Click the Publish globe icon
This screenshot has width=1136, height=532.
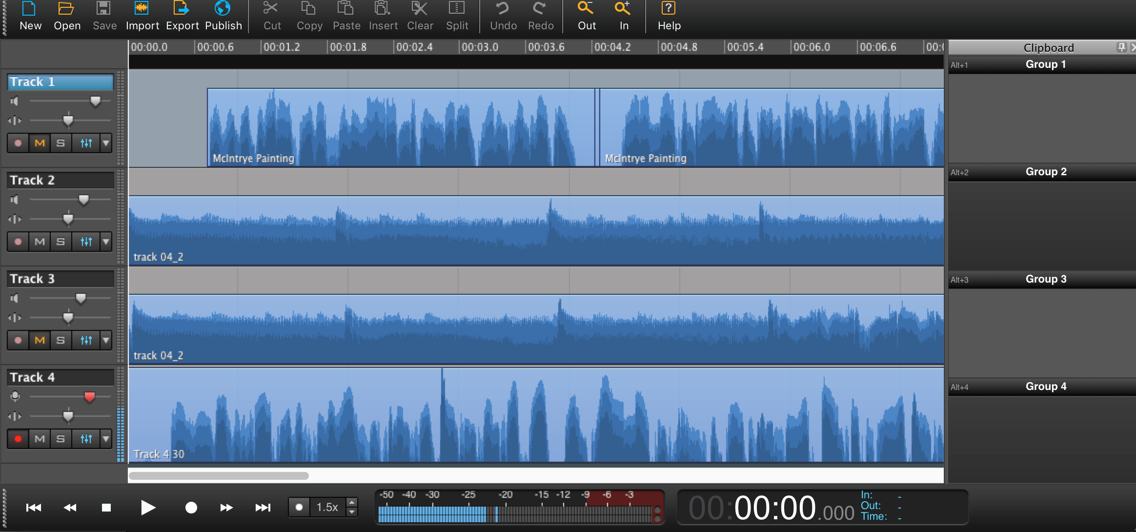click(x=223, y=9)
